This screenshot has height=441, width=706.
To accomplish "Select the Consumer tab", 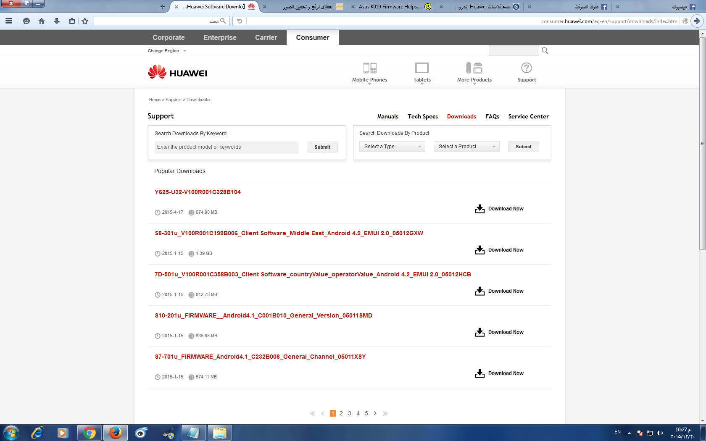I will [313, 37].
